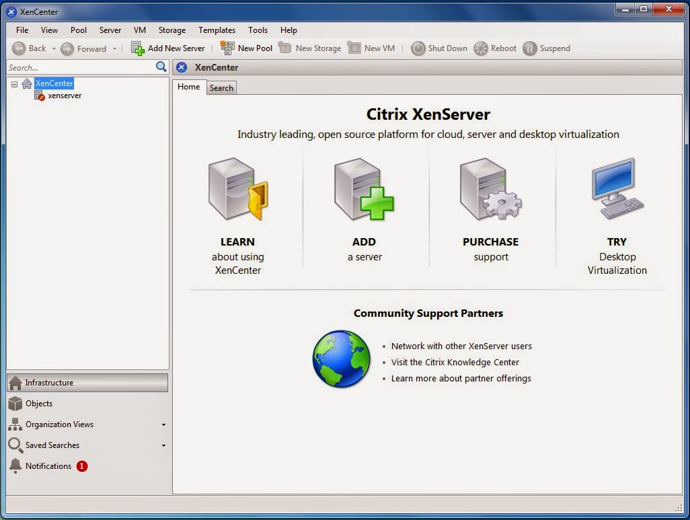Click the search input field
Screen dimensions: 690x520
81,67
